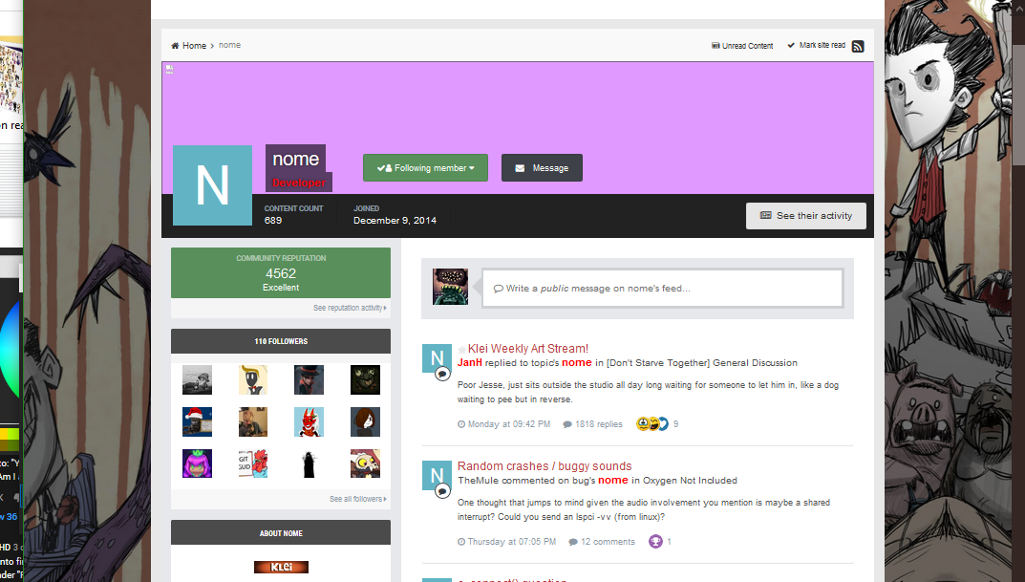Click your avatar beside the message box
Viewport: 1025px width, 582px height.
[450, 287]
